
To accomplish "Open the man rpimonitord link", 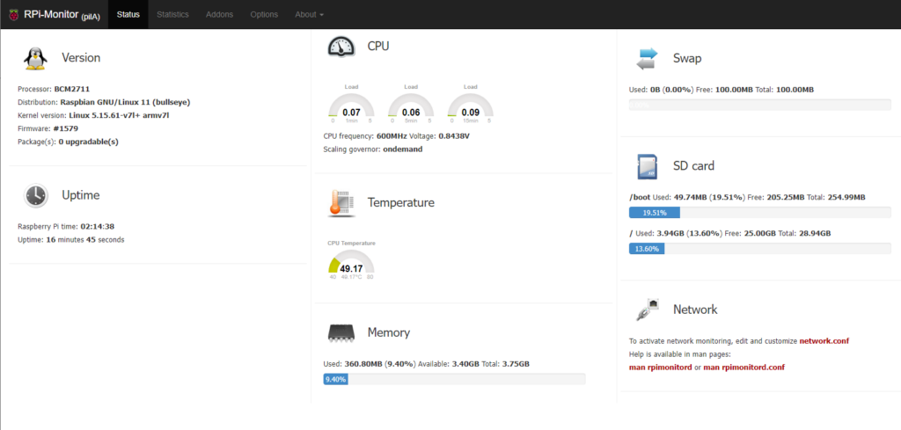I will pyautogui.click(x=660, y=367).
